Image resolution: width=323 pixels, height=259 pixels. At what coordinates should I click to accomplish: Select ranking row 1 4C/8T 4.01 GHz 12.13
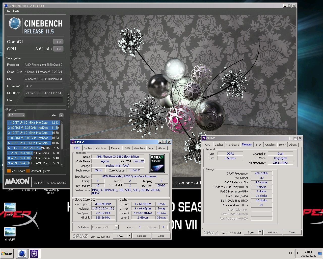pos(33,123)
